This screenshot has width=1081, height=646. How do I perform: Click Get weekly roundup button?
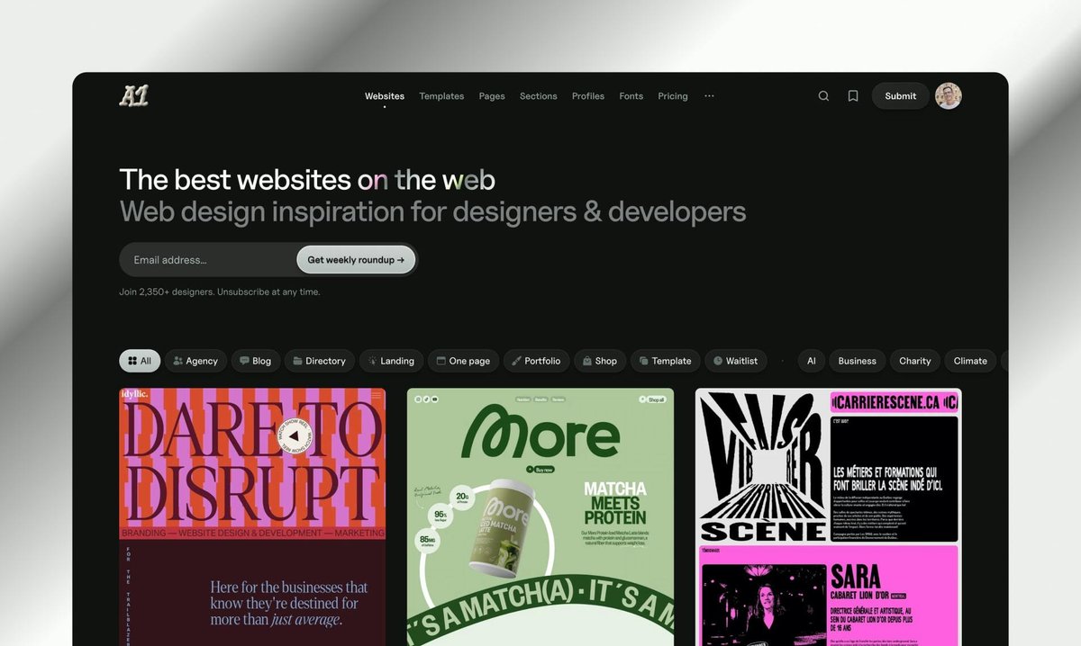click(356, 260)
